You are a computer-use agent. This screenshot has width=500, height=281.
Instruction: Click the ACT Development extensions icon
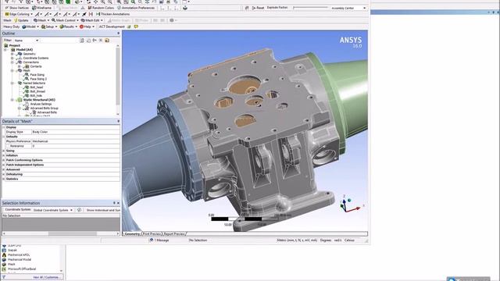pos(129,27)
